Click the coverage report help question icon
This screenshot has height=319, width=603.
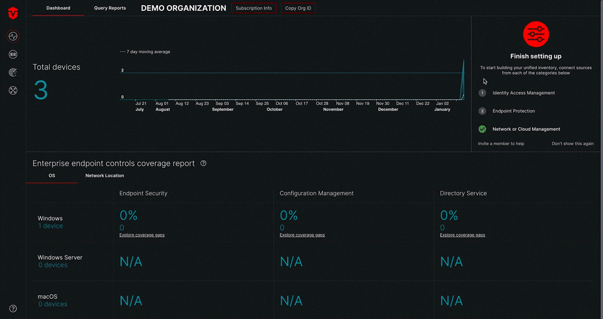203,163
